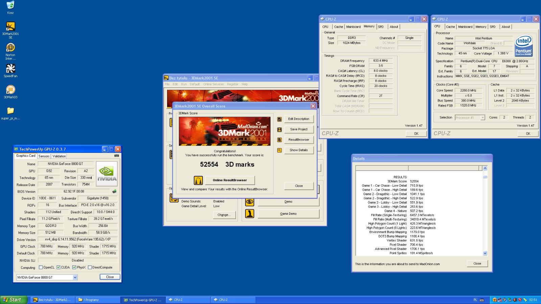Click Close button in GPU-Z window
This screenshot has width=541, height=304.
(110, 277)
